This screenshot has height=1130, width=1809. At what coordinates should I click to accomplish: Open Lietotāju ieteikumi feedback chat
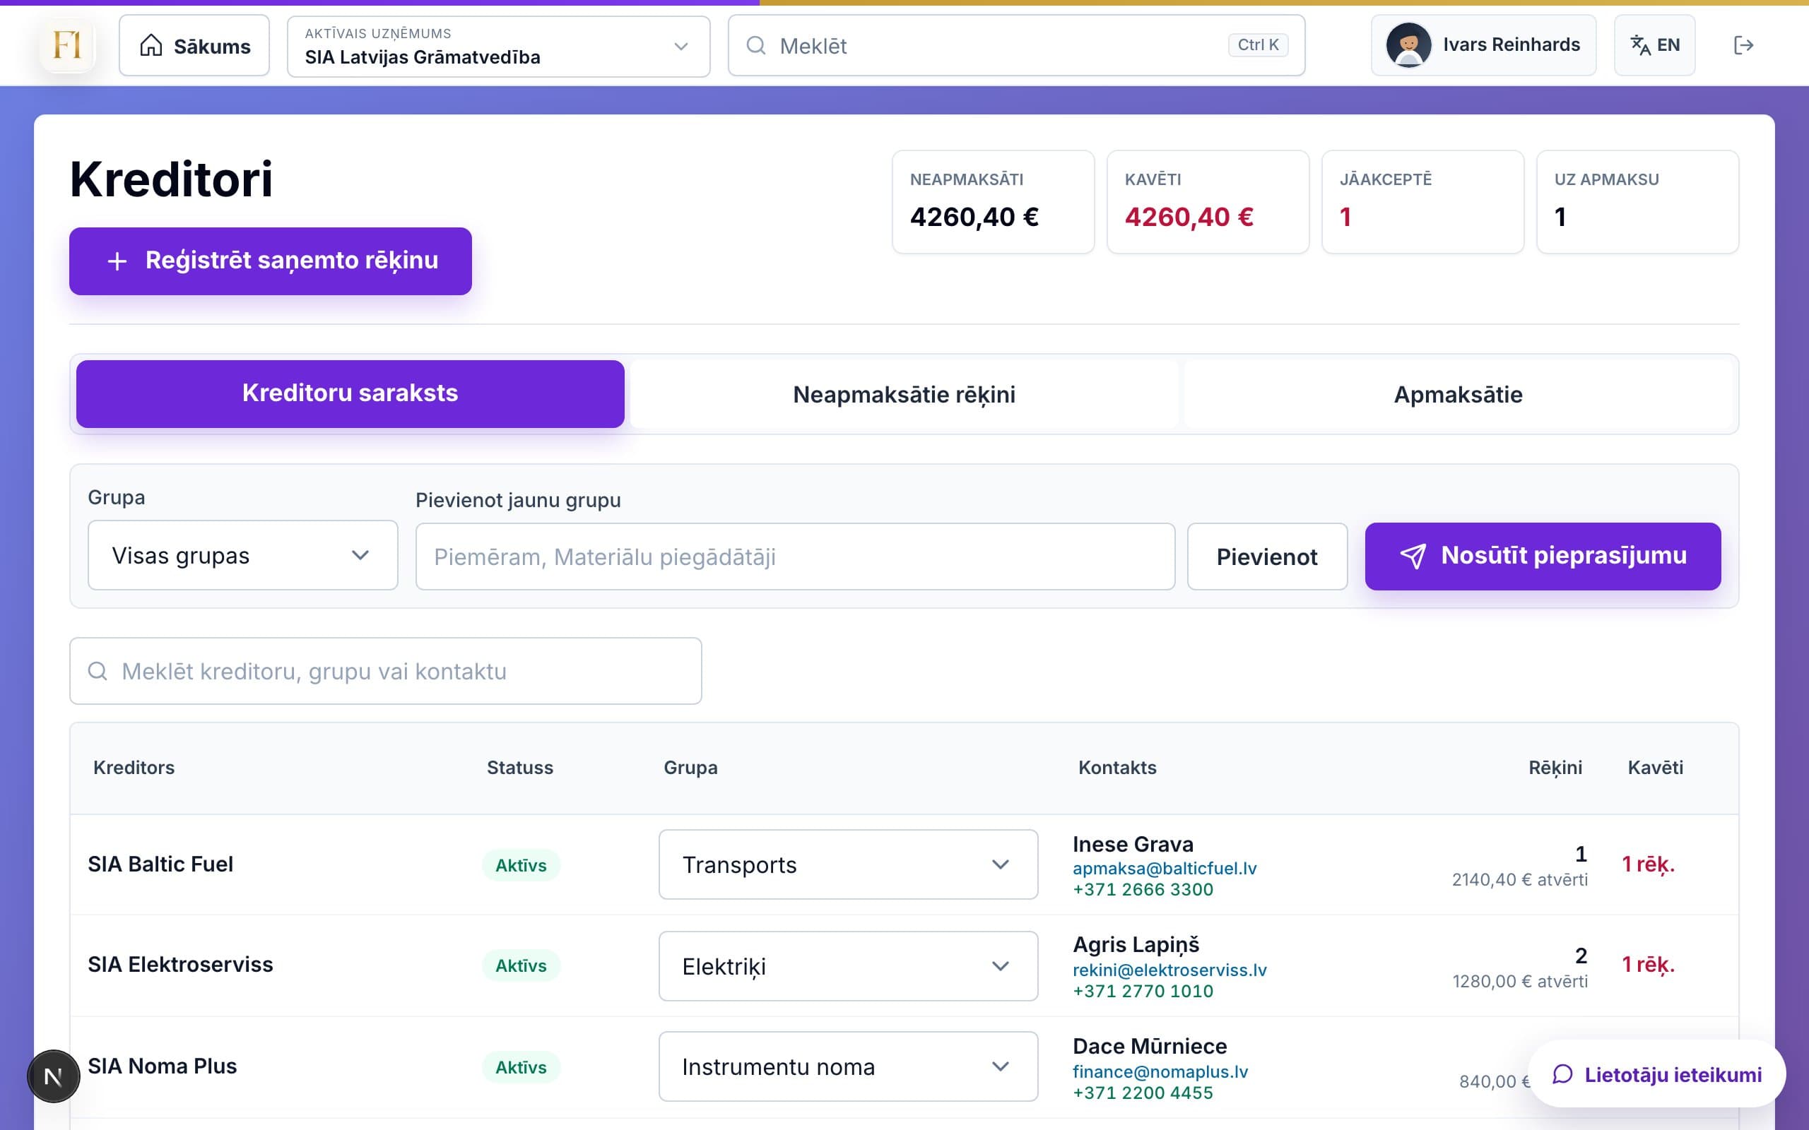tap(1656, 1074)
